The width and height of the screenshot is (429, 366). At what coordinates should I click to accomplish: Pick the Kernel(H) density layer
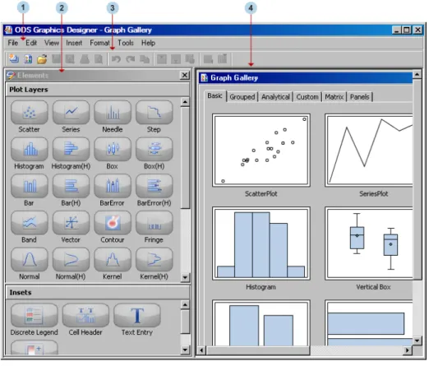pyautogui.click(x=154, y=259)
